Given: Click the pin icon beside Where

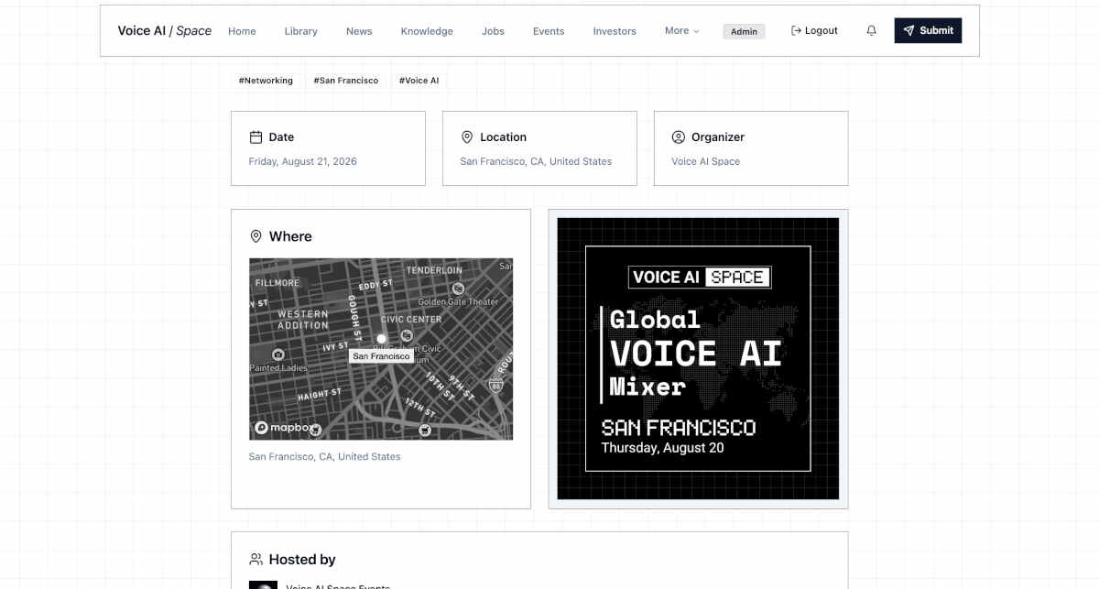Looking at the screenshot, I should pos(256,236).
